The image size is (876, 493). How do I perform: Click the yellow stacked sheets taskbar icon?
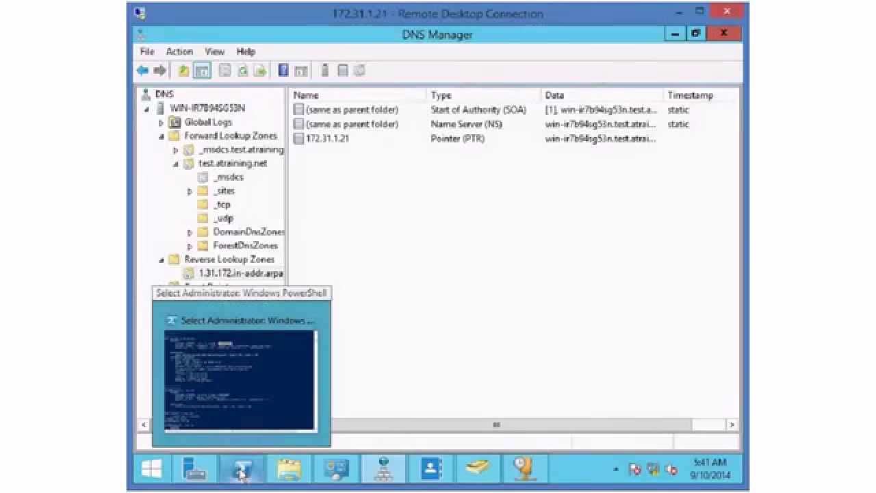478,469
